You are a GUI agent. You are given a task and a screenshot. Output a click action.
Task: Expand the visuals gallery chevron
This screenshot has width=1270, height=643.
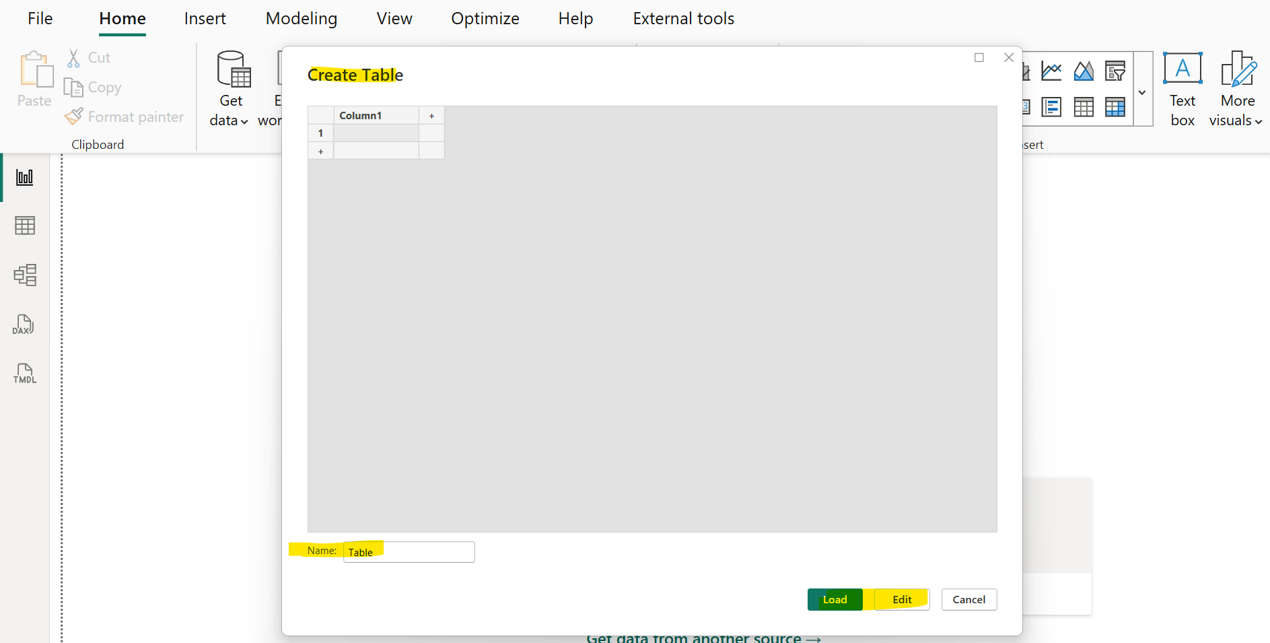click(1142, 92)
